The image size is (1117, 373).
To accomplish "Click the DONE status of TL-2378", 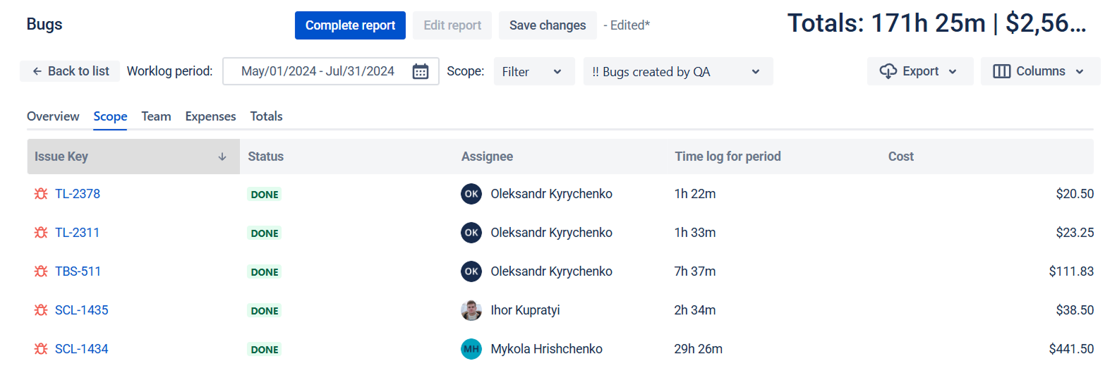I will 265,195.
